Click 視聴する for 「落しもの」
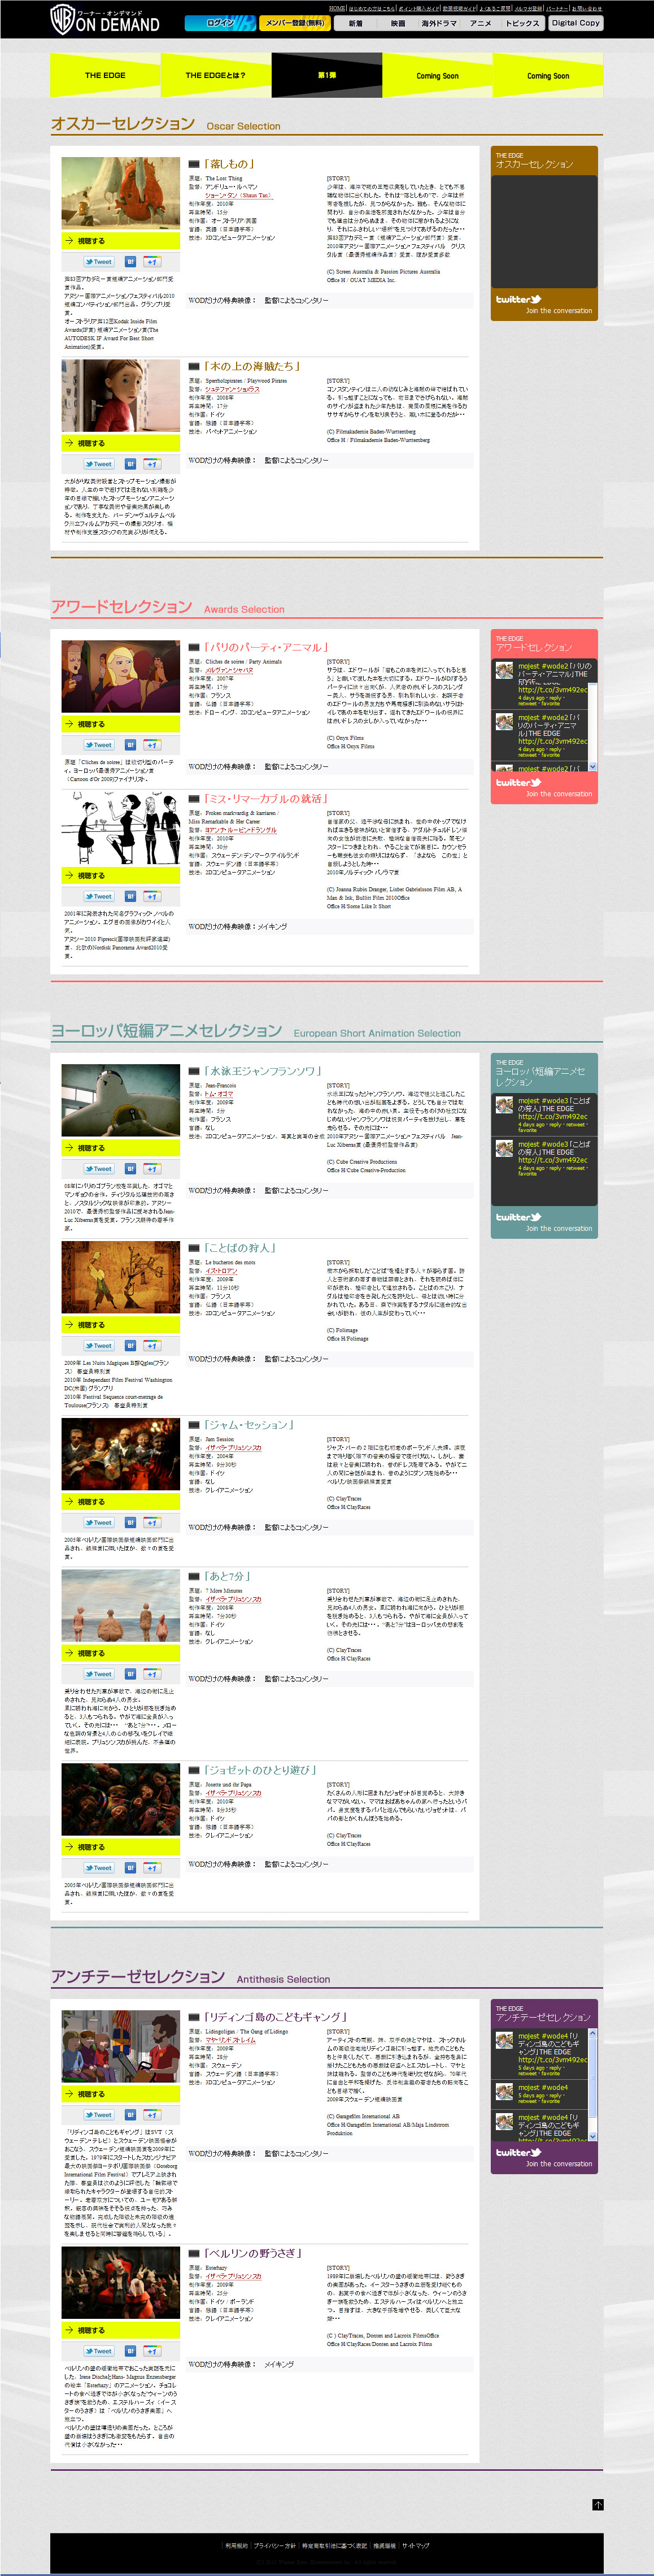 (120, 241)
